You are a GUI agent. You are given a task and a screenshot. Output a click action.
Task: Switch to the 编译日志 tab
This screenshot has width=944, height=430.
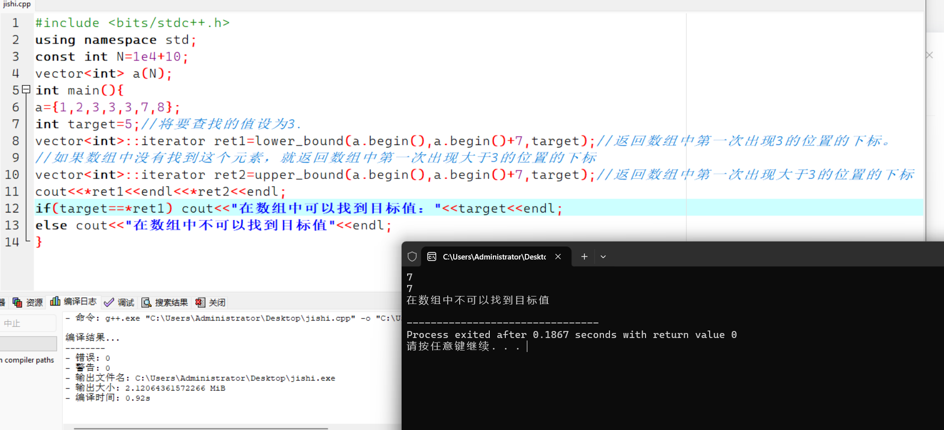click(74, 301)
